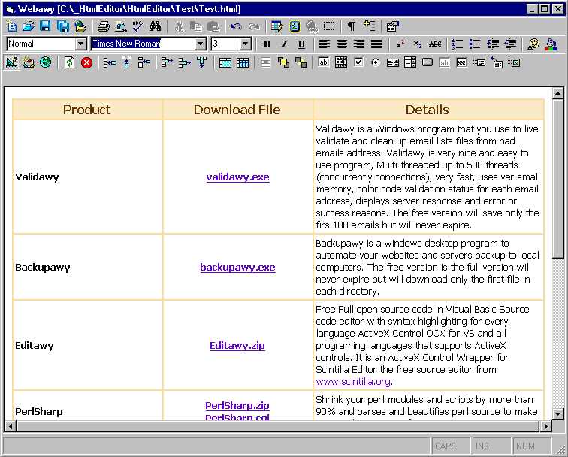
Task: Insert a checkbox form field
Action: 358,62
